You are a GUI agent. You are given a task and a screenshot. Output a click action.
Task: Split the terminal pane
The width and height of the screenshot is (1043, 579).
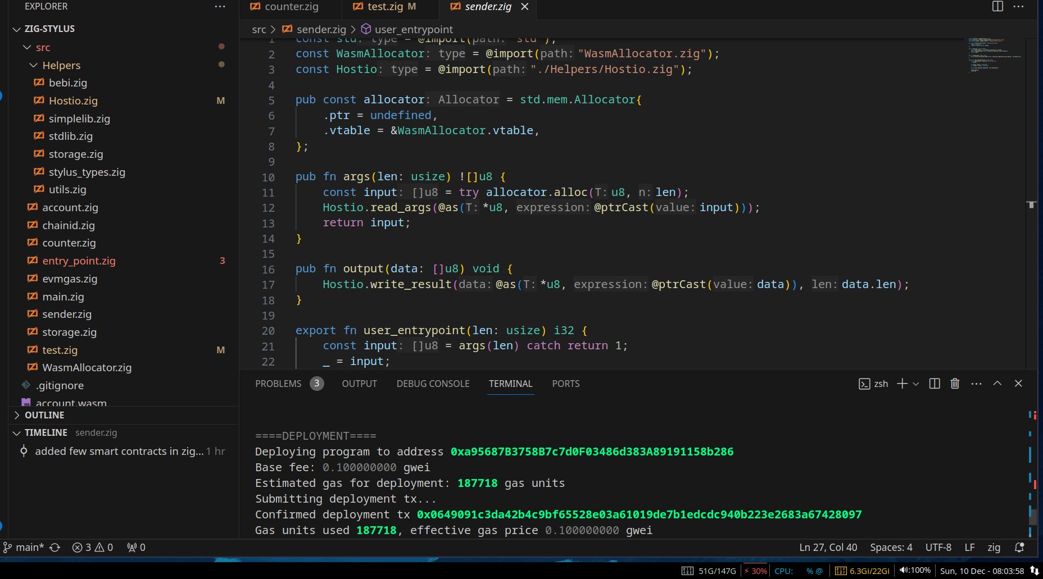coord(935,384)
